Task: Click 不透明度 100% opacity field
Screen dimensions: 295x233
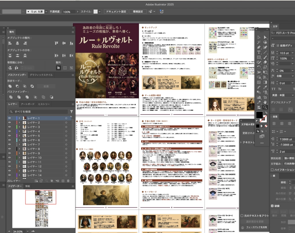Action: (69, 12)
